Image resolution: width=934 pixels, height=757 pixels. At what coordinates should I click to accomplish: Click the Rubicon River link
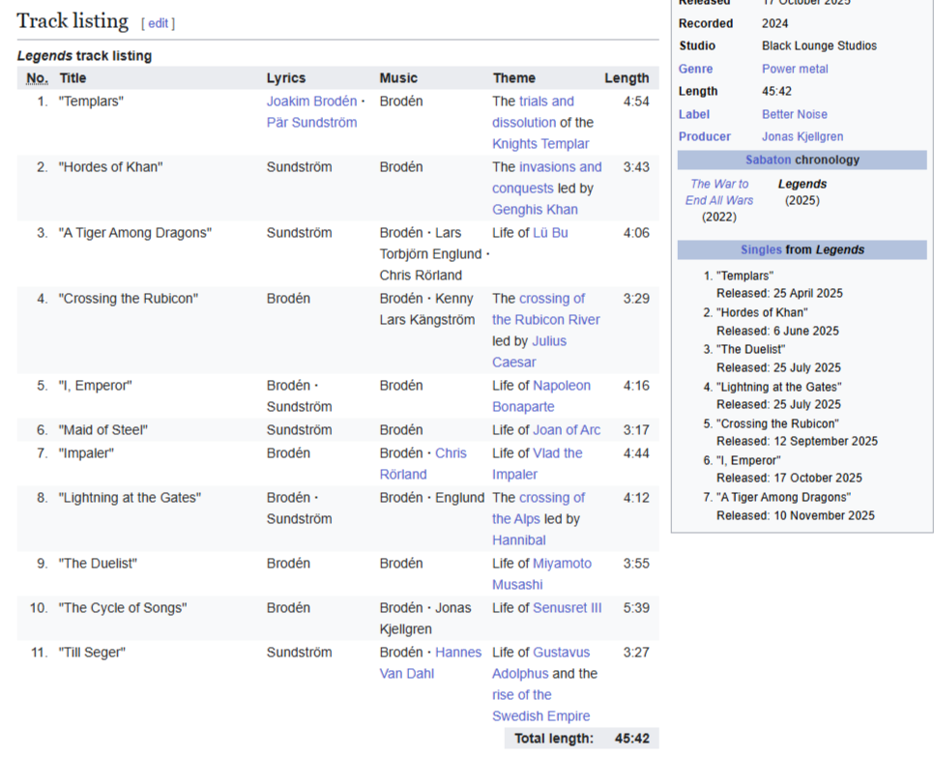click(x=545, y=320)
